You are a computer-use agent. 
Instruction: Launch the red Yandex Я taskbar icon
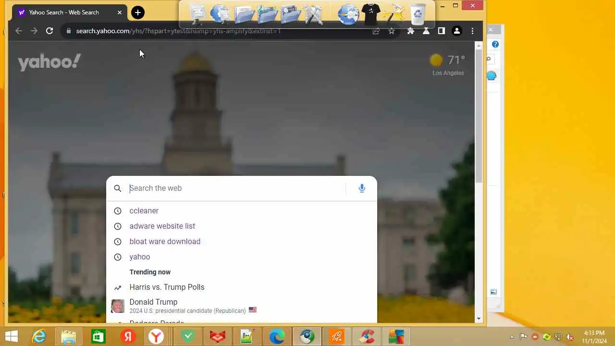coord(128,336)
